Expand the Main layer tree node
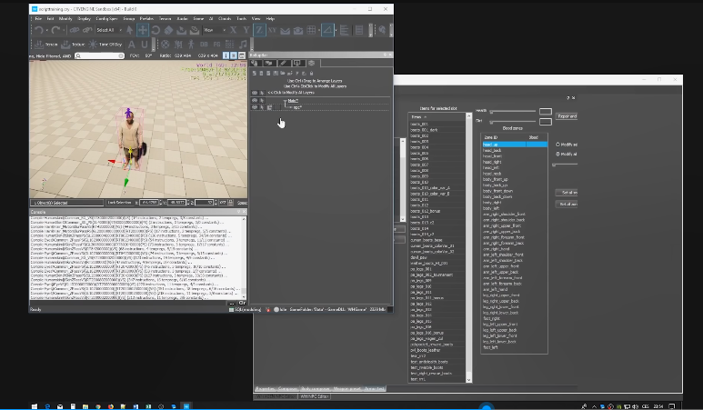703x410 pixels. coord(286,100)
